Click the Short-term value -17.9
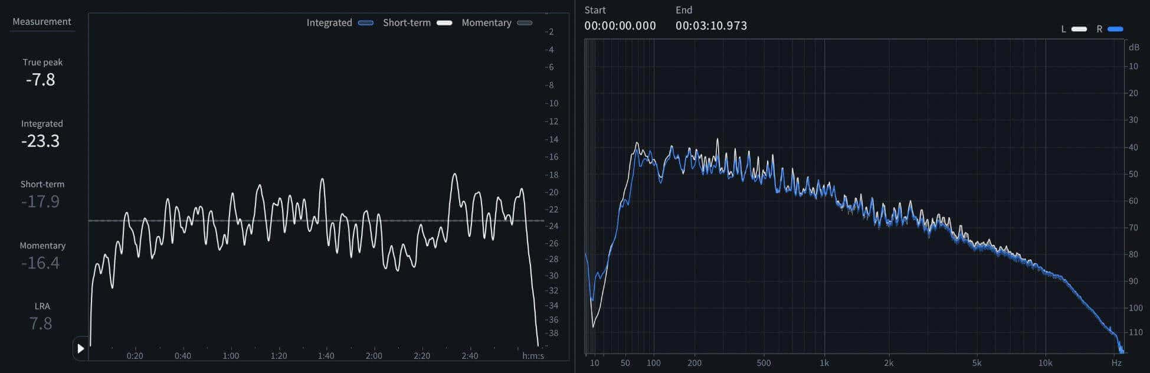1150x373 pixels. tap(41, 202)
